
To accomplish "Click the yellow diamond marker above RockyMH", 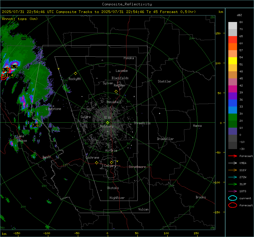I will [x=75, y=74].
